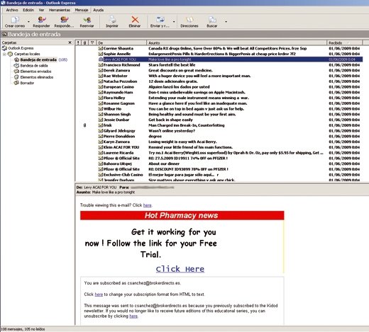
Task: Select message 'Wasn't online yesterday?'
Action: (219, 131)
